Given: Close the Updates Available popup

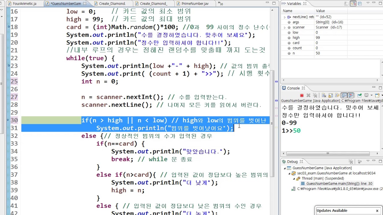Looking at the screenshot, I should pos(377,211).
